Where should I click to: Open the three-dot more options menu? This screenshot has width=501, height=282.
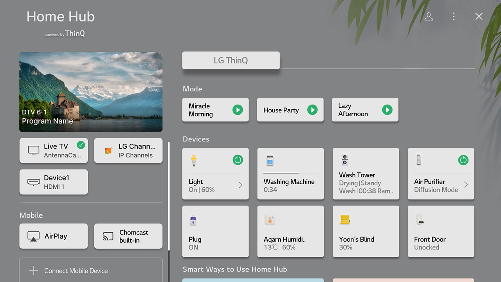pyautogui.click(x=454, y=16)
